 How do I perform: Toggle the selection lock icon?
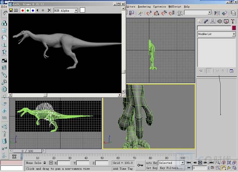click(45, 162)
